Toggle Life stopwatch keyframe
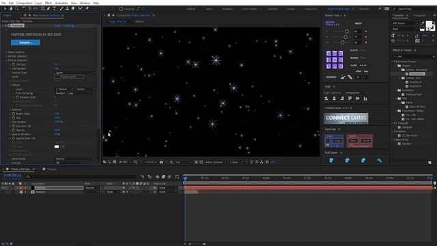The image size is (437, 246). (x=14, y=64)
